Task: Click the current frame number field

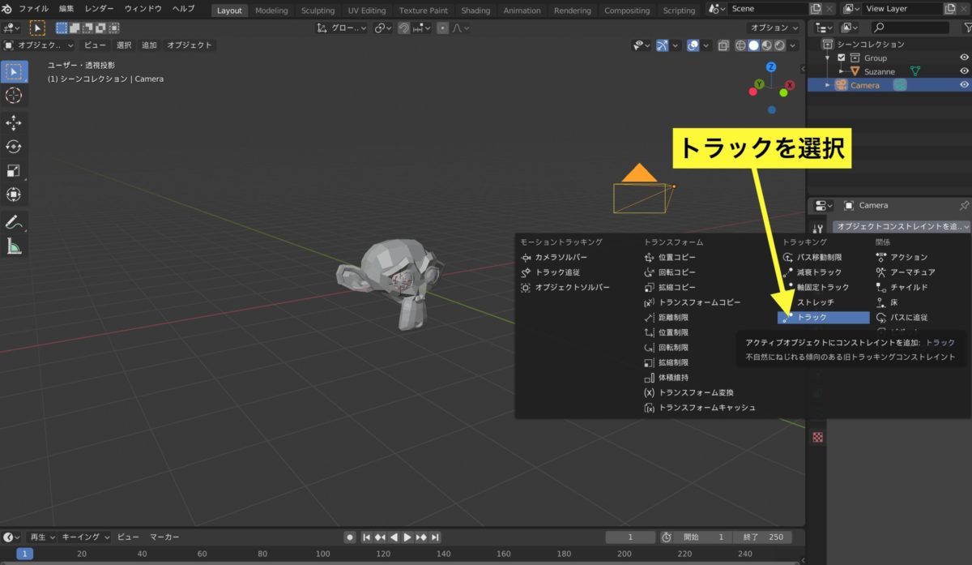Action: coord(630,537)
